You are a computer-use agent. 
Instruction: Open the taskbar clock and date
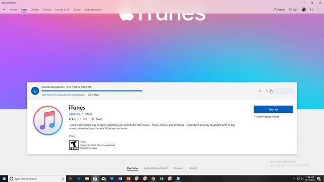click(310, 178)
